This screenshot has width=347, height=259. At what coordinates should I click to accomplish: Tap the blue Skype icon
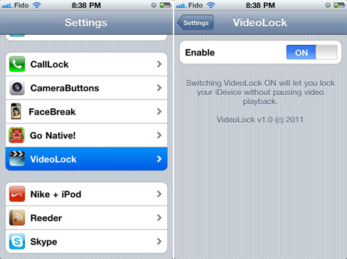(x=17, y=241)
